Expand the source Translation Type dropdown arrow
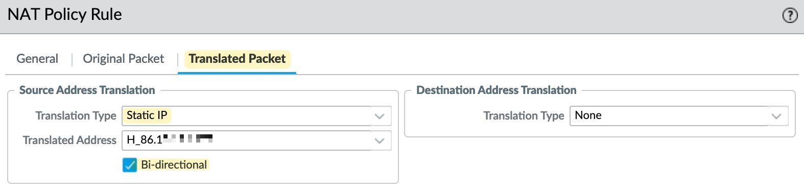 [x=380, y=116]
